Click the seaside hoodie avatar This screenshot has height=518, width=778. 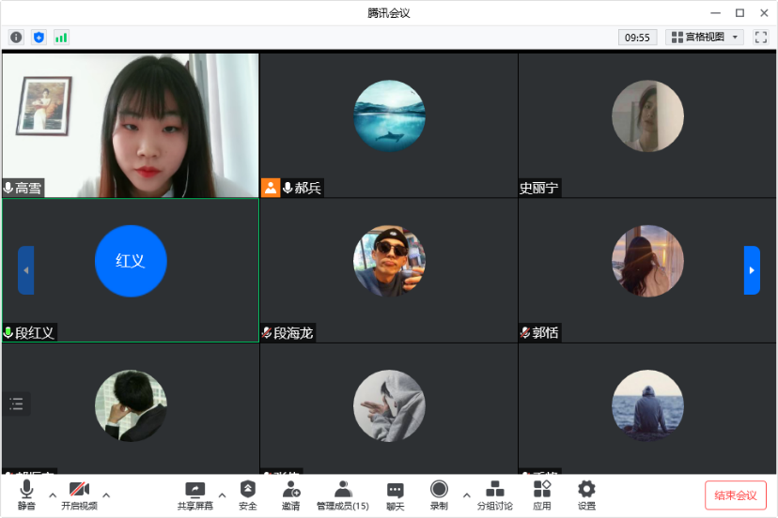pos(647,406)
